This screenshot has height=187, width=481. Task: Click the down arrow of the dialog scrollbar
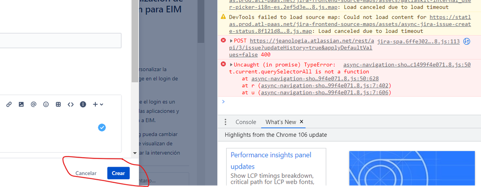135,153
